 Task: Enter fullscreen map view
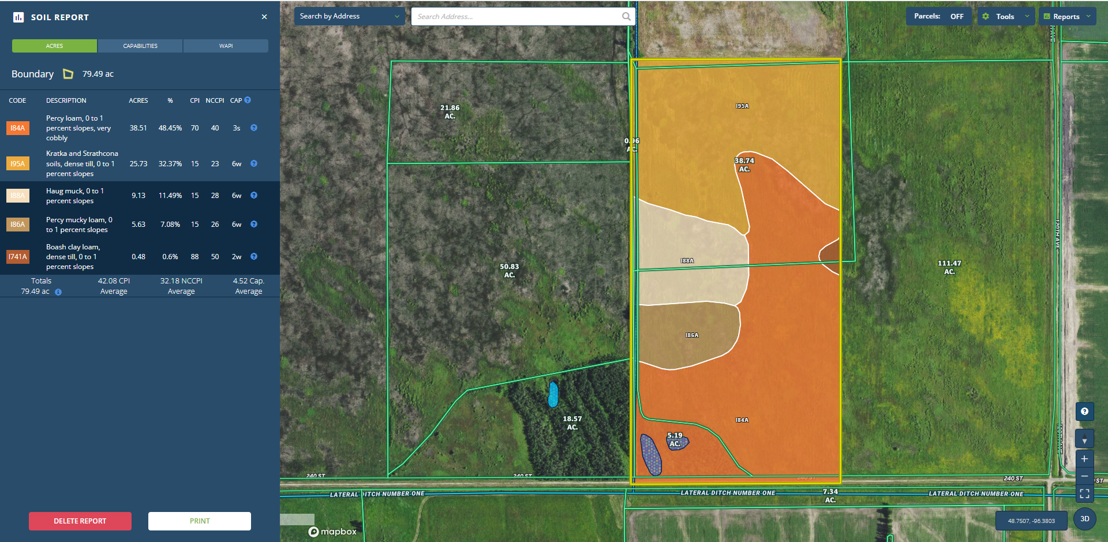[x=1084, y=494]
